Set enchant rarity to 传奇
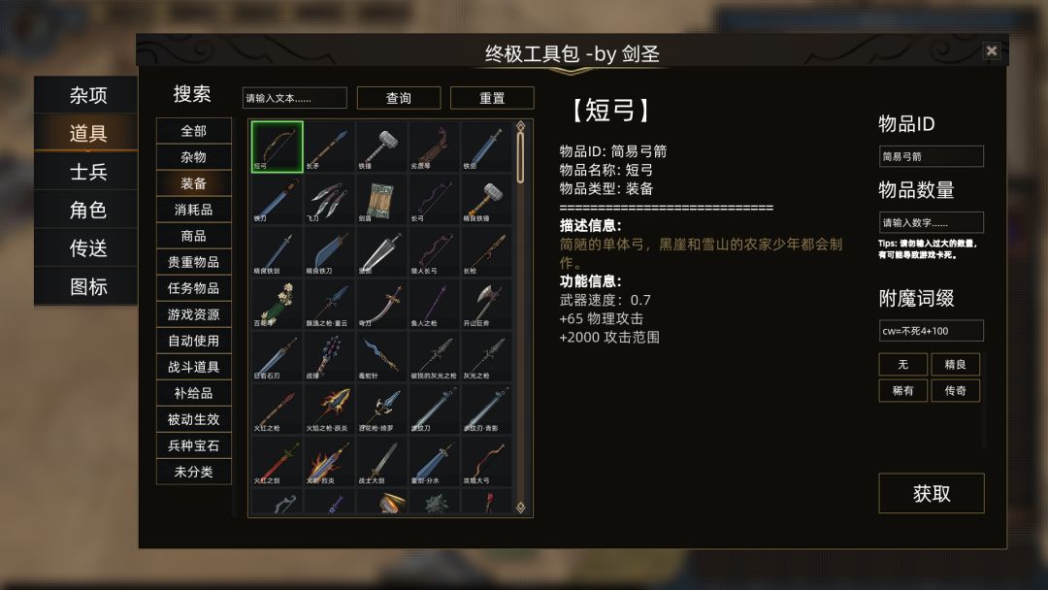 (955, 390)
